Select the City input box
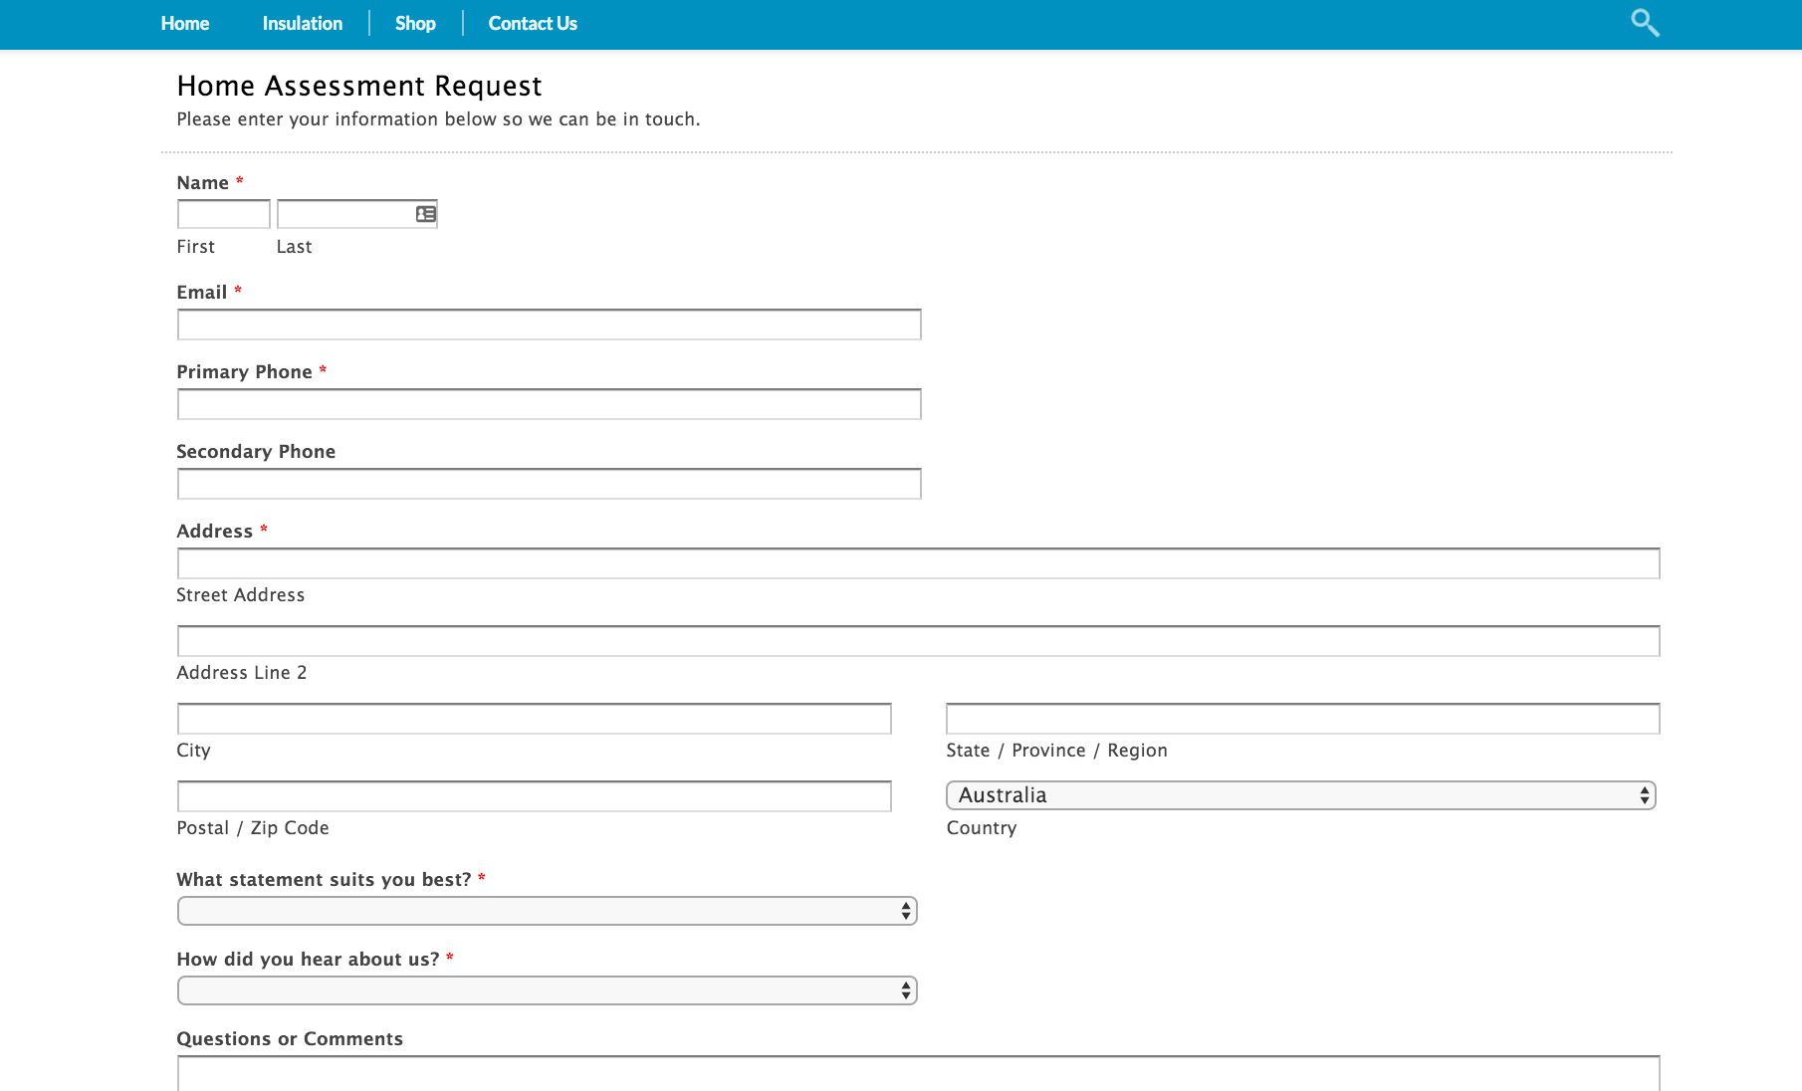This screenshot has height=1091, width=1802. tap(534, 719)
